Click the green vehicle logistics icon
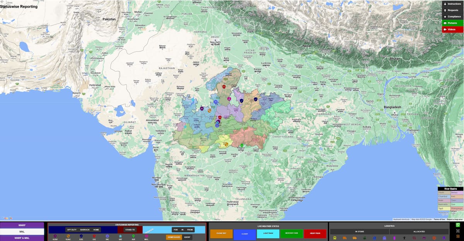Screen dimensions: 464x241 click(x=365, y=238)
